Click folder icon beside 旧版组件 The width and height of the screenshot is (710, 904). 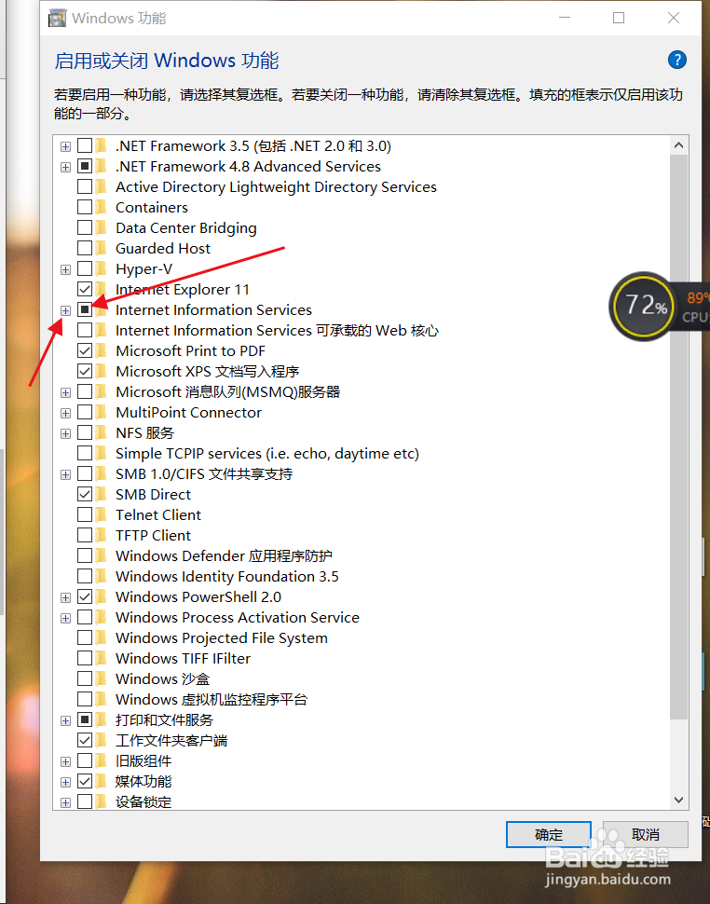[x=102, y=761]
